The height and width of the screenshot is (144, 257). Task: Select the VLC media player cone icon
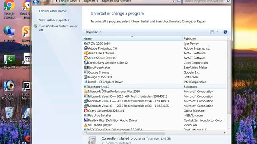[86, 125]
